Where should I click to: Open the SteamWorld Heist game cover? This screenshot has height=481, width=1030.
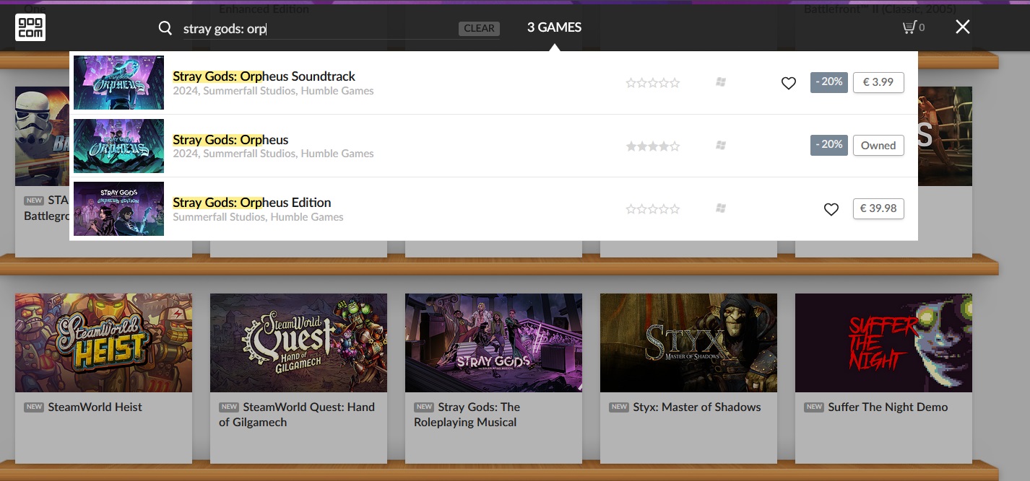coord(103,343)
